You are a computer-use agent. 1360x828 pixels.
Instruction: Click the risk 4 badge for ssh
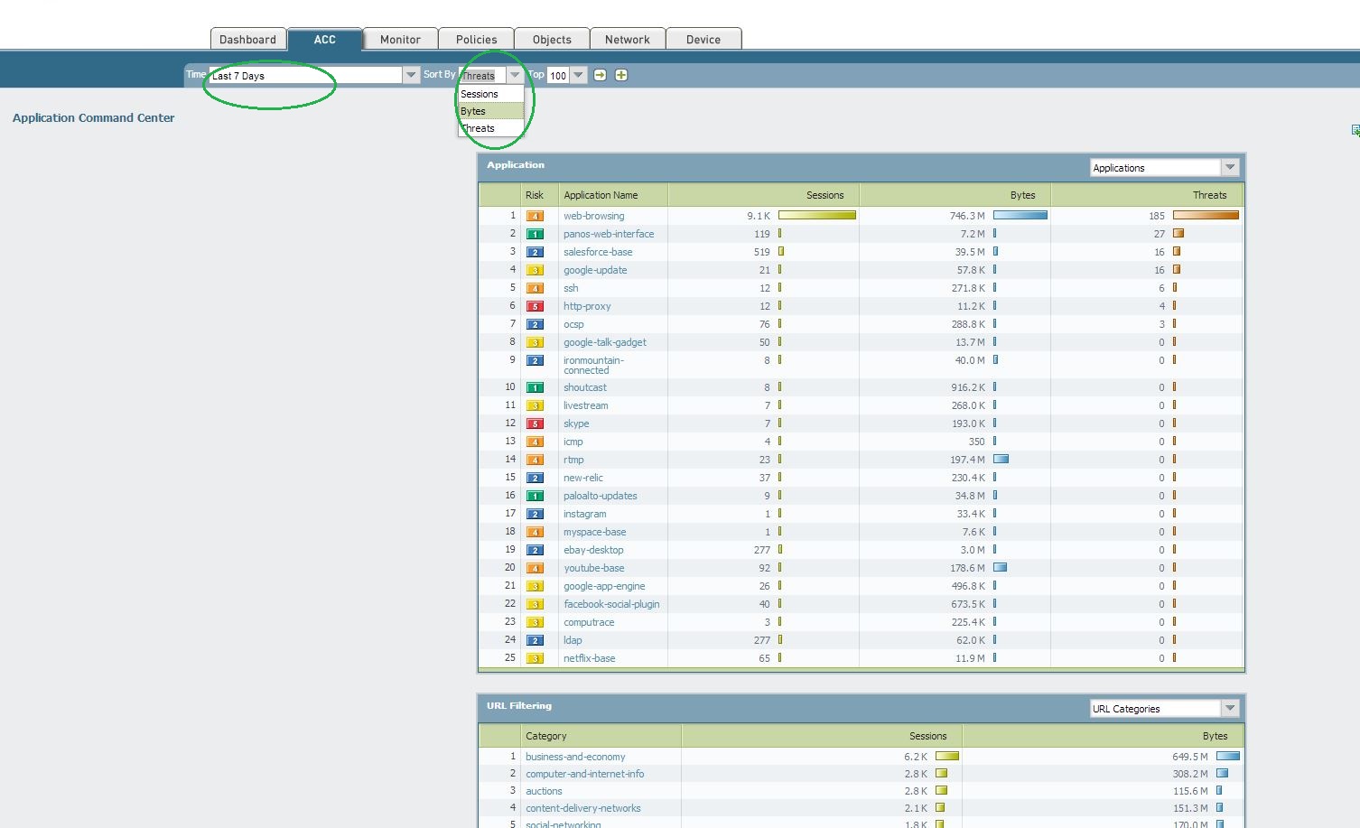535,289
